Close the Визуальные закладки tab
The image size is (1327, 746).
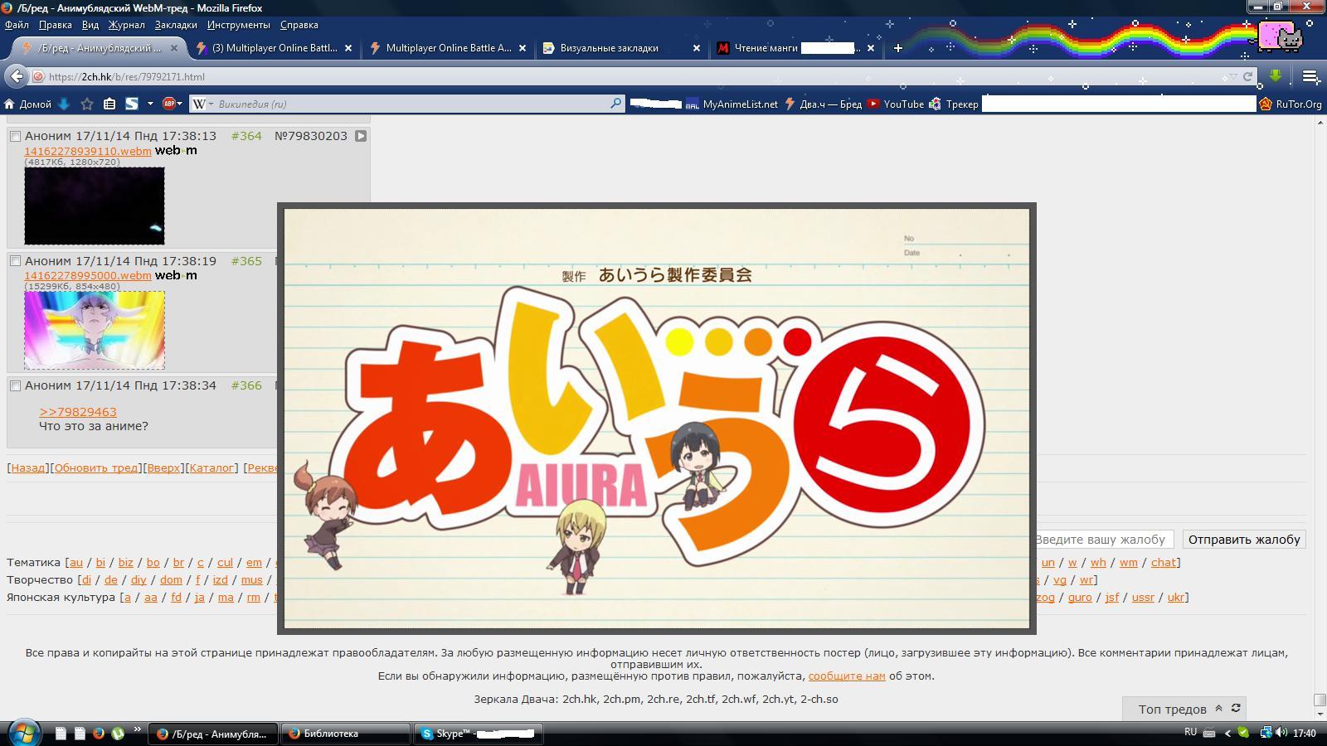click(697, 48)
